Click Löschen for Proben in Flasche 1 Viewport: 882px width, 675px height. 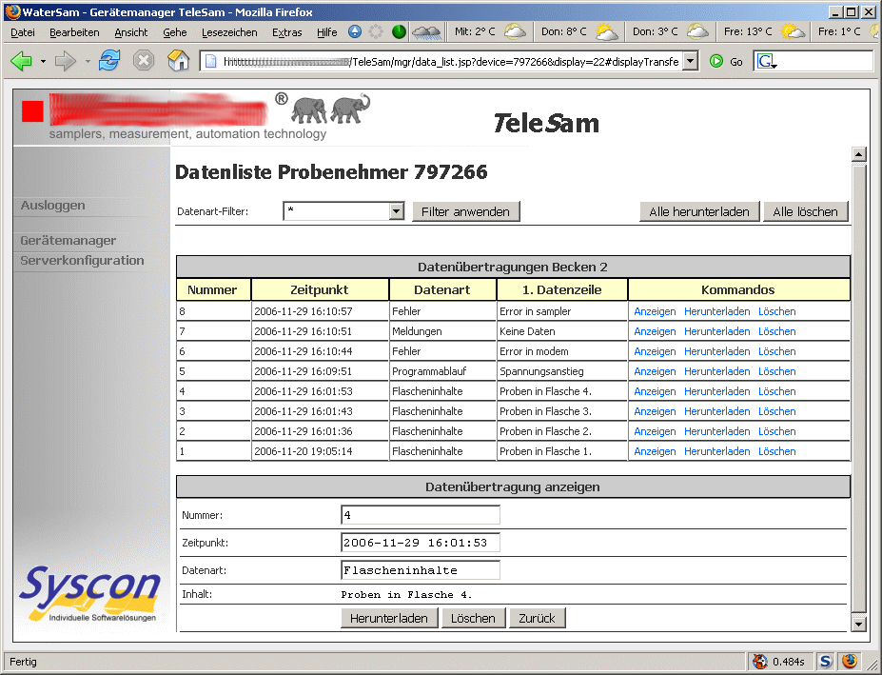(x=776, y=451)
